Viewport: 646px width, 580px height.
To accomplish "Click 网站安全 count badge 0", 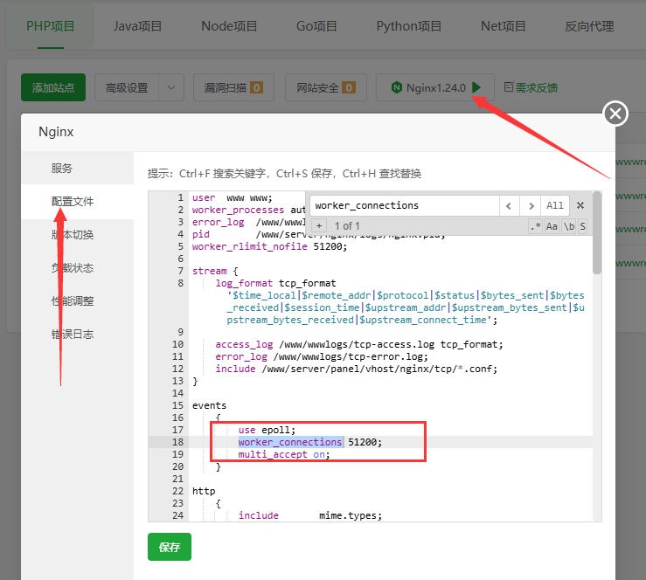I will pyautogui.click(x=349, y=87).
